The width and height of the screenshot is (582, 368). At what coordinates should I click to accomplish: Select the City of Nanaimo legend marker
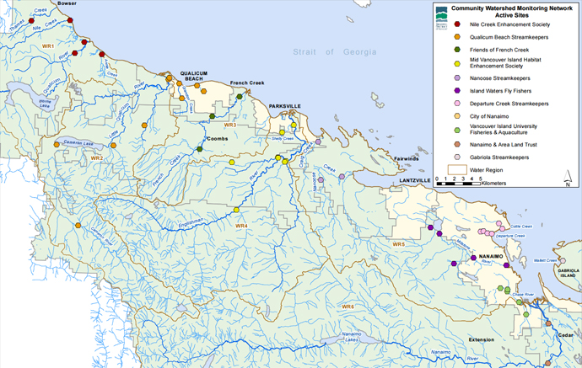pos(457,116)
